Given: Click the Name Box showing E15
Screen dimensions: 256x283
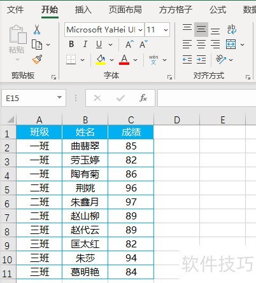Looking at the screenshot, I should 34,98.
